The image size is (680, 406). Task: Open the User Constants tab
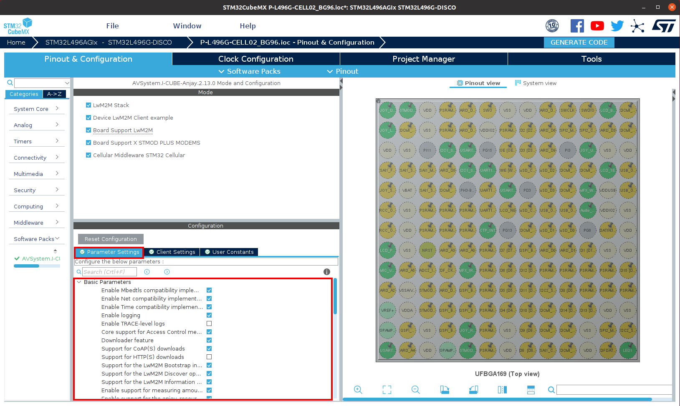point(229,252)
